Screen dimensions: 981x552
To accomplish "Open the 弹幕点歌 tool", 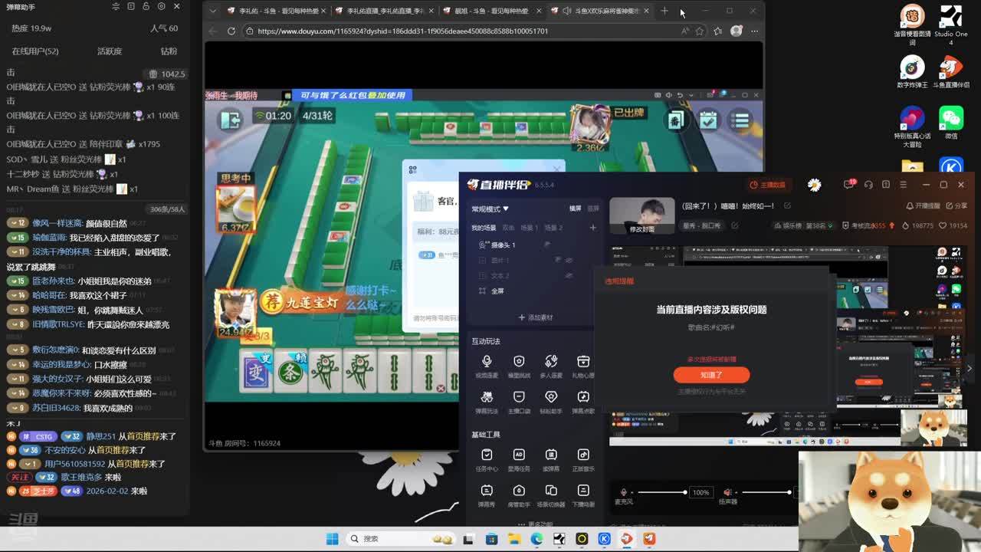I will [583, 401].
